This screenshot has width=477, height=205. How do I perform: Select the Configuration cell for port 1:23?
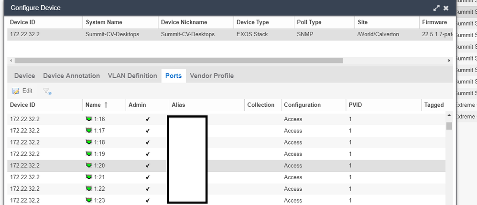tap(293, 200)
